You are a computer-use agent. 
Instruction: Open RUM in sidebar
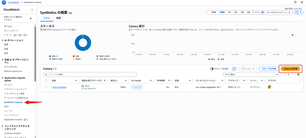6,106
